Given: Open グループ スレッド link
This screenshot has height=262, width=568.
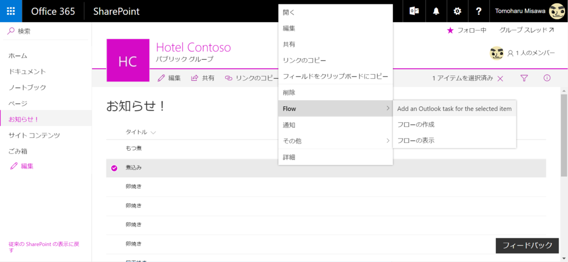Looking at the screenshot, I should [x=527, y=30].
